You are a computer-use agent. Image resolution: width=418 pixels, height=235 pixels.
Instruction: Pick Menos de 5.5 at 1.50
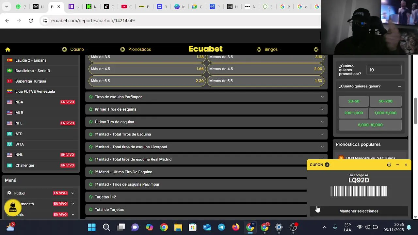coord(266,81)
